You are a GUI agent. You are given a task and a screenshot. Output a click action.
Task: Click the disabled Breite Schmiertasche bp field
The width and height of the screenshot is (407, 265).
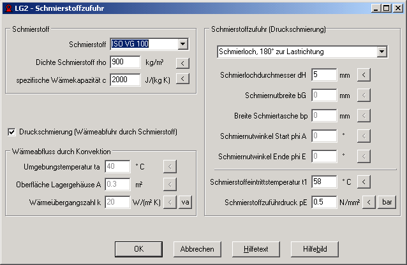point(324,116)
